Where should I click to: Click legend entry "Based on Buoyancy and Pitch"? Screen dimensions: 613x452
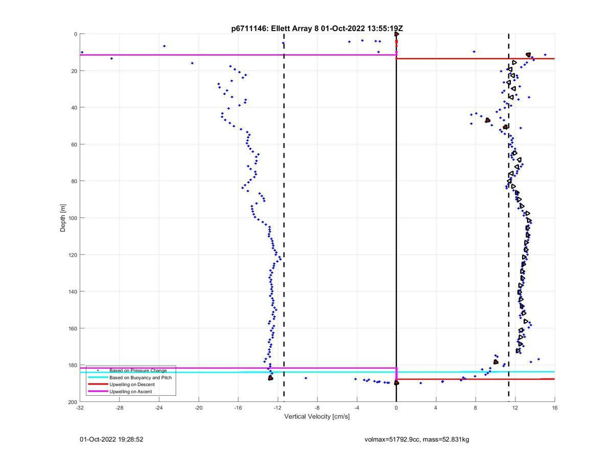[140, 377]
